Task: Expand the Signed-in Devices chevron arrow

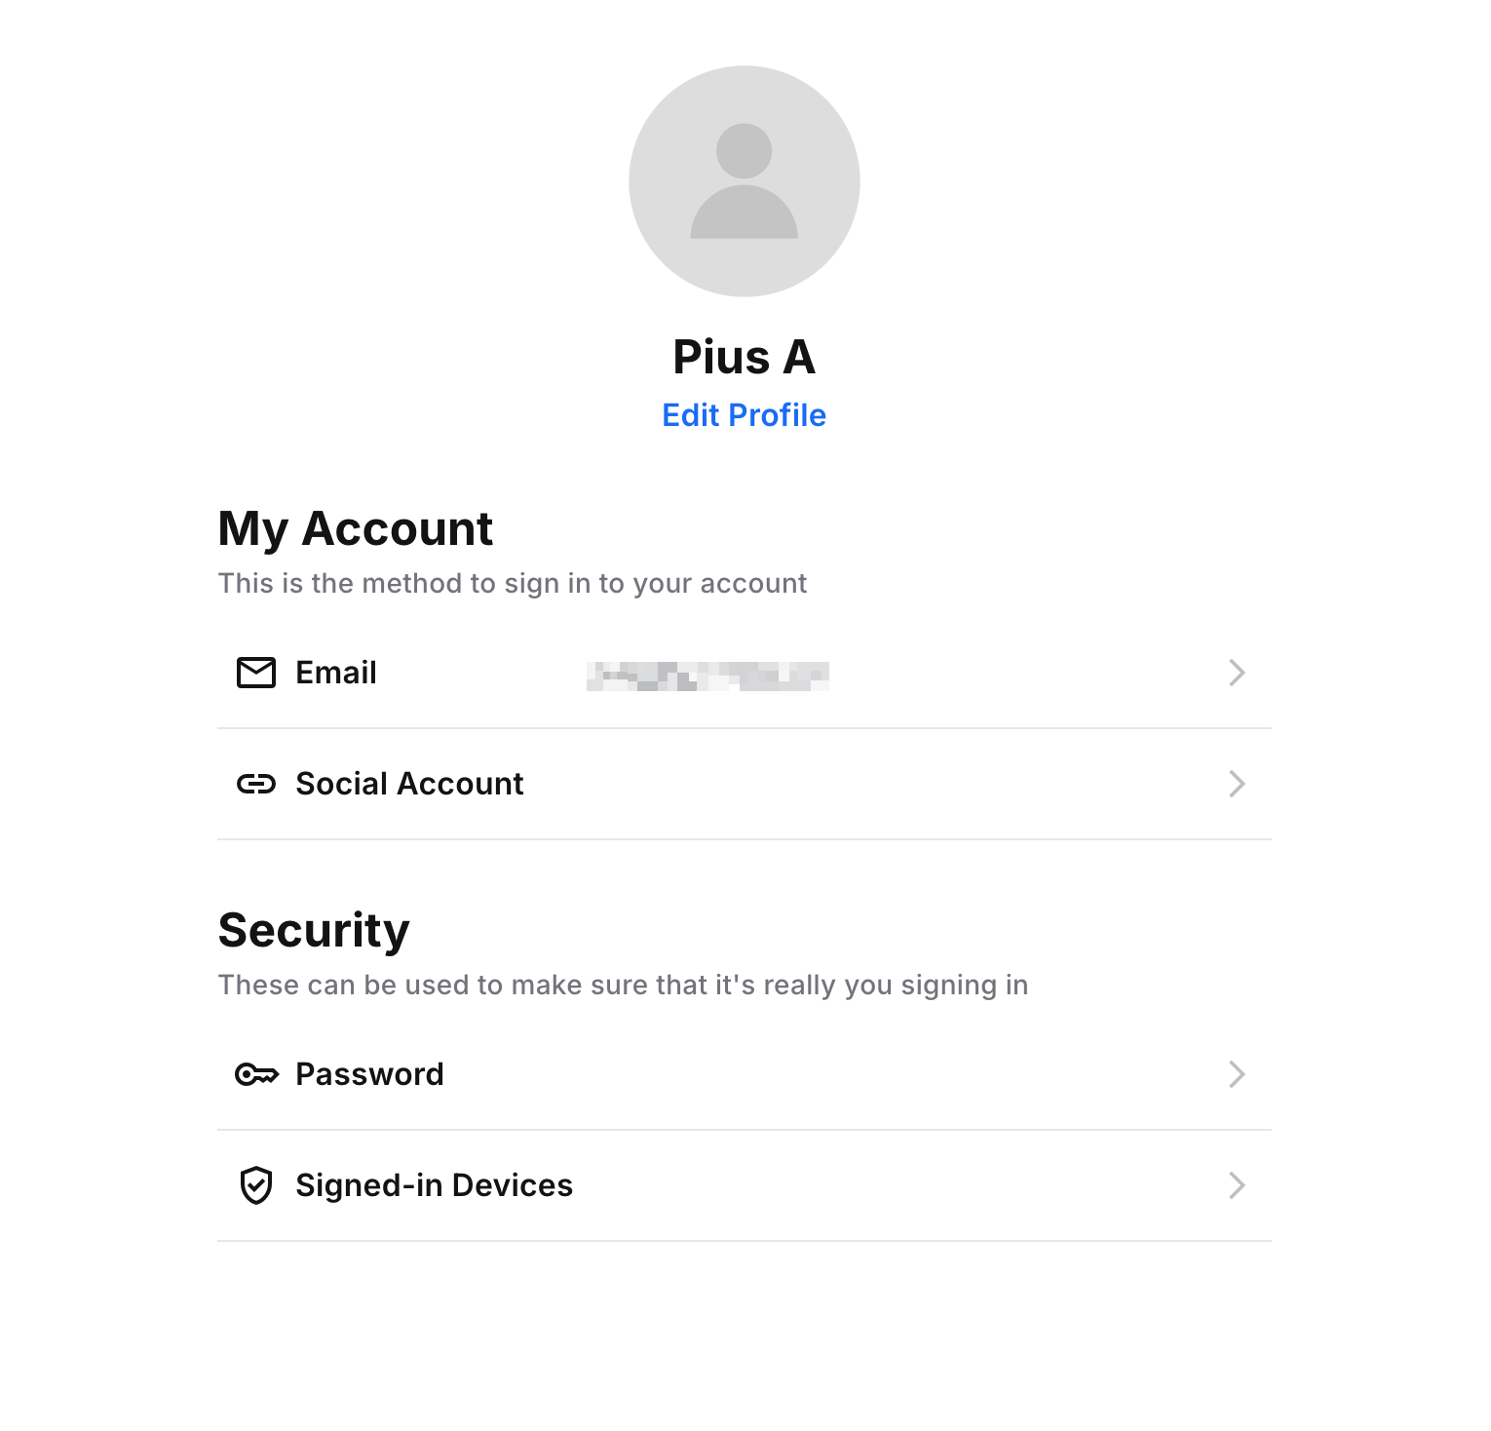Action: (x=1237, y=1185)
